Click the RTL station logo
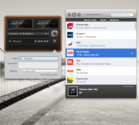Viewport: 139px width, 125px height. coord(70,62)
